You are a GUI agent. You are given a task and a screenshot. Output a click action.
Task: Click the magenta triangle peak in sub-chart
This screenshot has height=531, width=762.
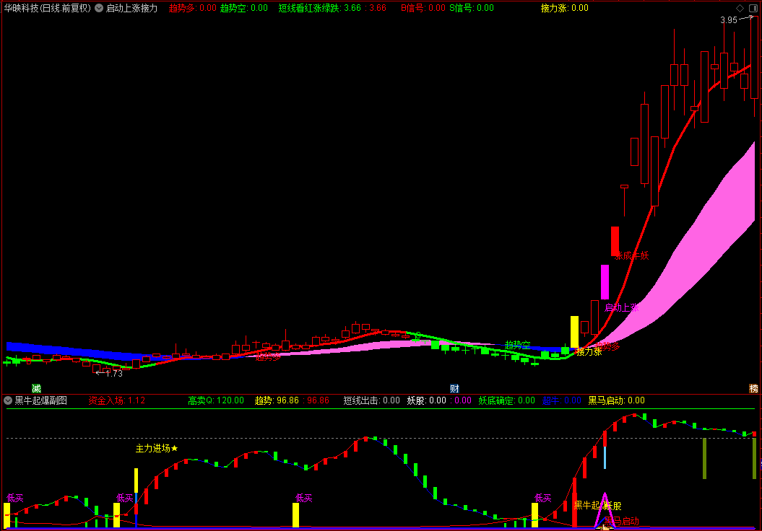(x=605, y=494)
